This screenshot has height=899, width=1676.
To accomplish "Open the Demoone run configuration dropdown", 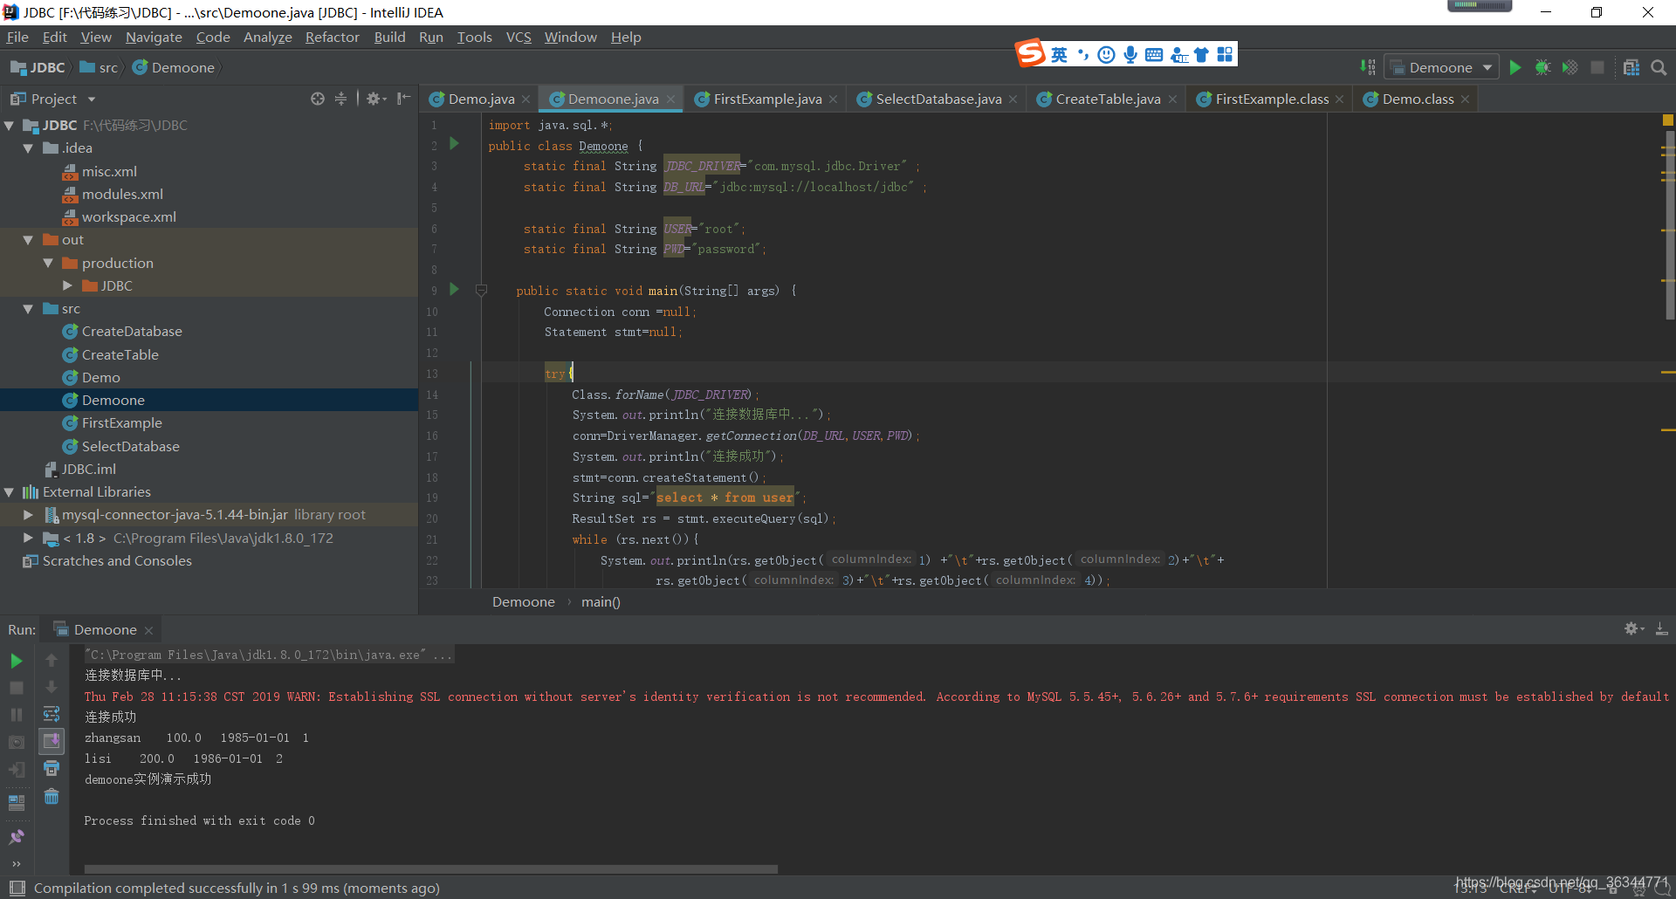I will pyautogui.click(x=1440, y=67).
